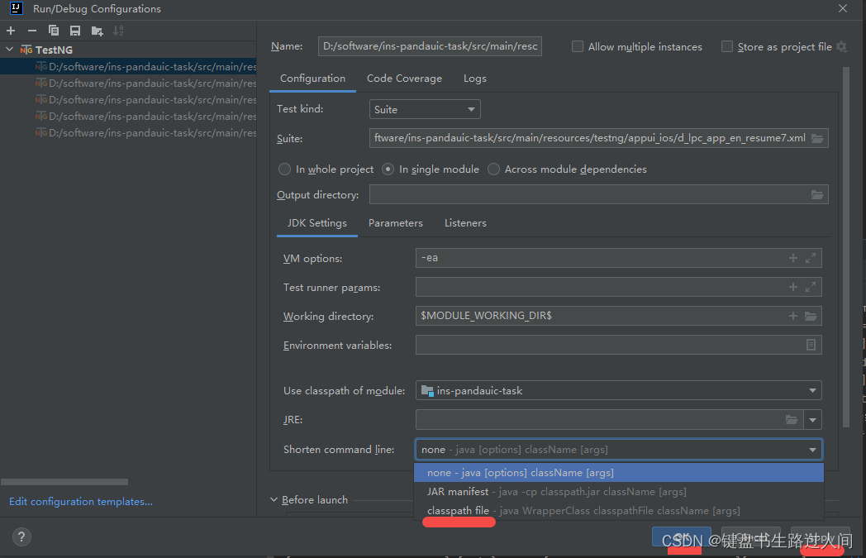Image resolution: width=866 pixels, height=558 pixels.
Task: Copy the selected configuration
Action: (53, 31)
